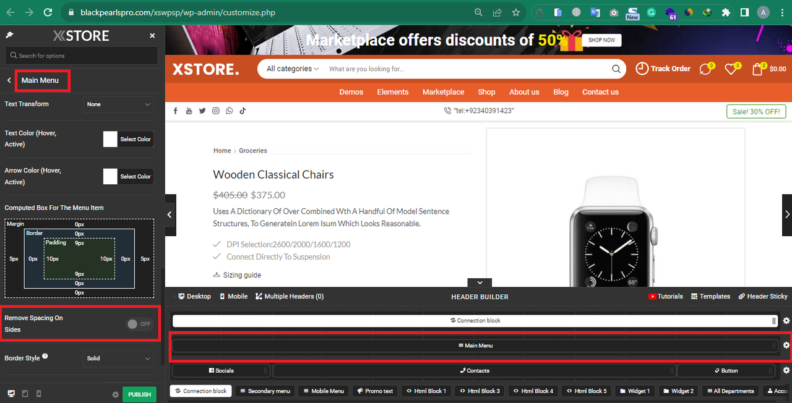Select Button block in builder row

click(x=726, y=371)
